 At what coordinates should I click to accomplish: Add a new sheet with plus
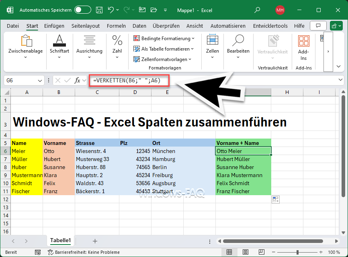(95, 241)
